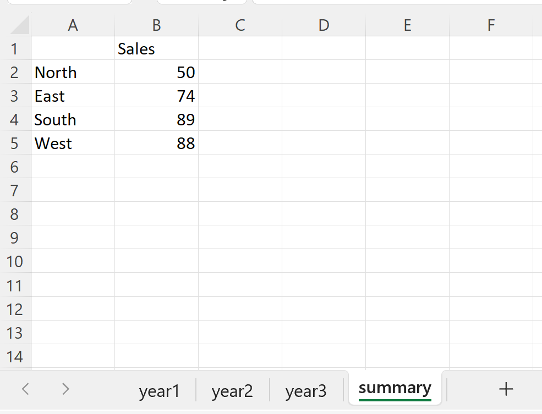
Task: Select empty cell in column E row 1
Action: [407, 48]
